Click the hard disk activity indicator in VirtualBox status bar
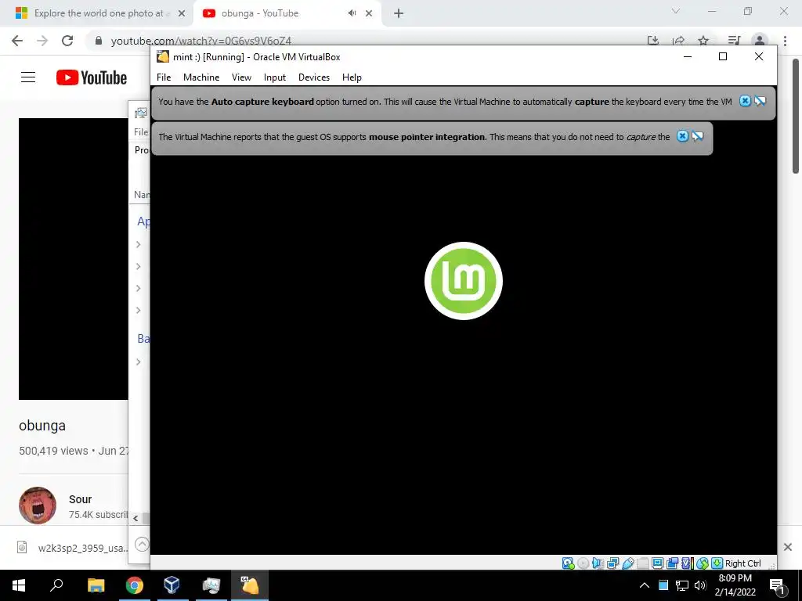This screenshot has width=802, height=601. point(569,563)
